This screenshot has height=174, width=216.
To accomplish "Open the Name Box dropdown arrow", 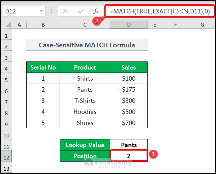I will click(41, 11).
